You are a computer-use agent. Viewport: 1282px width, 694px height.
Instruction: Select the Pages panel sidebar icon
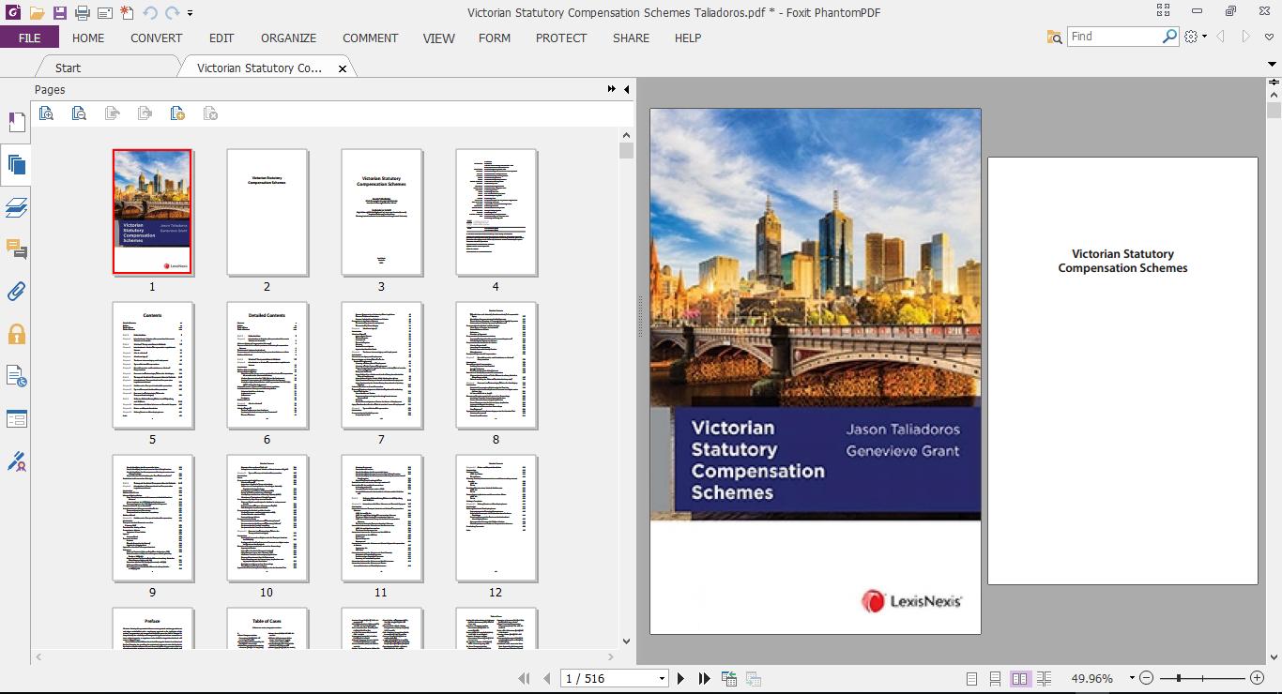[16, 165]
